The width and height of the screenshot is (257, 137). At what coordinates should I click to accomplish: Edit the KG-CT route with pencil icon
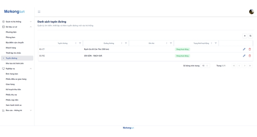click(244, 49)
